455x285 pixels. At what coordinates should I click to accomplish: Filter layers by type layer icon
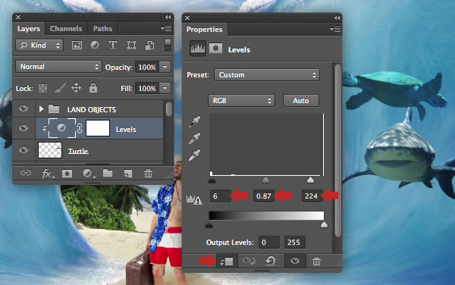113,45
